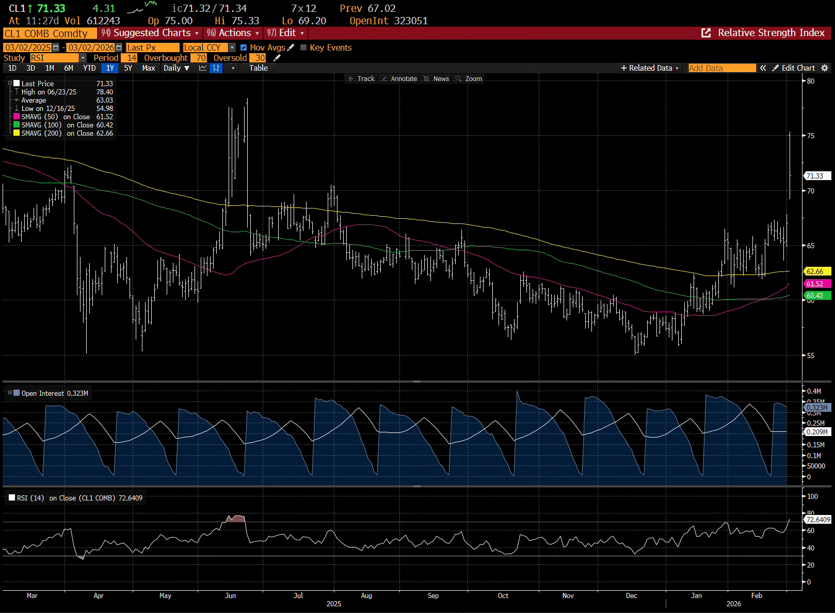Click the CL1 COMB Comdty security field
The image size is (835, 613).
(x=50, y=34)
